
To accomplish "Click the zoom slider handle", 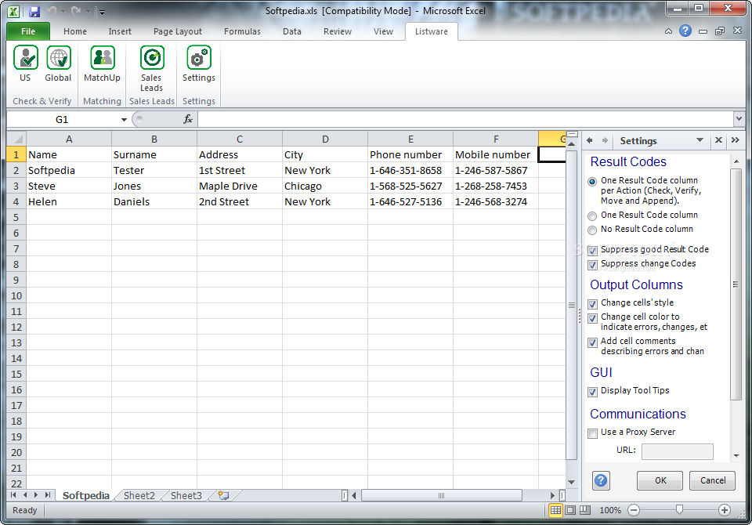I will (679, 509).
